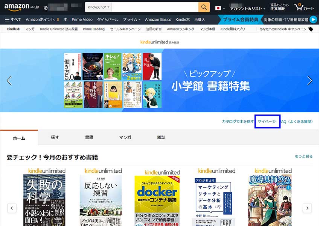Open the docker コンテナ構築 book cover
This screenshot has width=320, height=226.
(157, 201)
